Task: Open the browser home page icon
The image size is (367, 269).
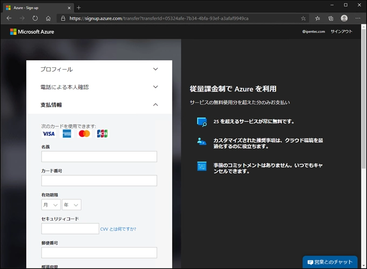Action: click(x=48, y=18)
